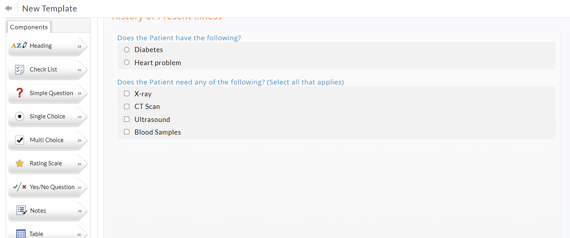Click the red Simple Question icon
This screenshot has width=570, height=238.
point(19,93)
